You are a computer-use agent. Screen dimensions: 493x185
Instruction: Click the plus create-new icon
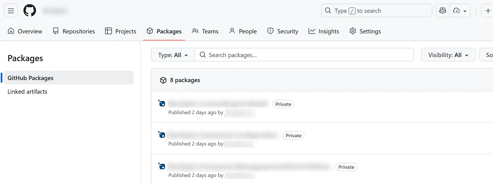pos(488,11)
